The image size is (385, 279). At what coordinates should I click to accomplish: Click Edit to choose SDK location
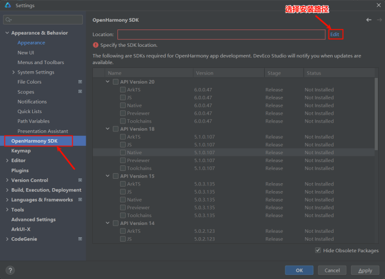[335, 35]
